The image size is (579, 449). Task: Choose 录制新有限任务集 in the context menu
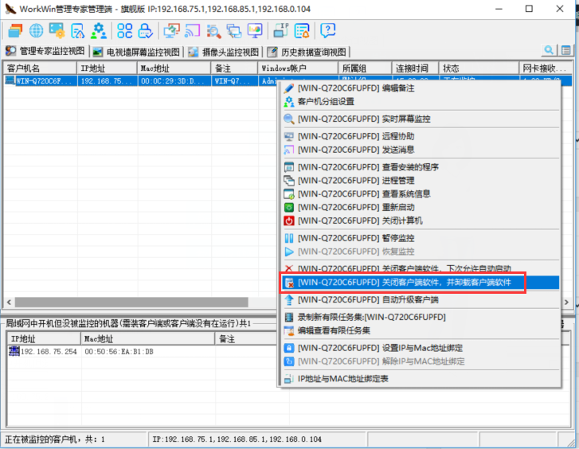click(420, 317)
